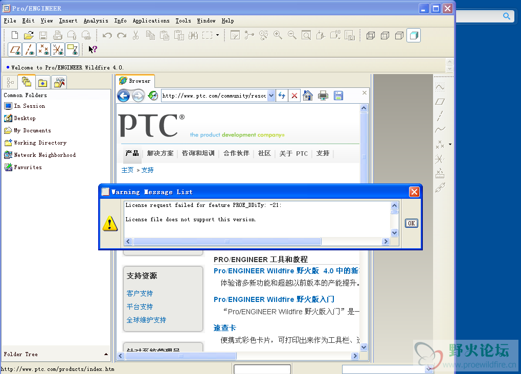Click the datum curve tool in right toolbar
Image resolution: width=521 pixels, height=374 pixels.
point(440,130)
